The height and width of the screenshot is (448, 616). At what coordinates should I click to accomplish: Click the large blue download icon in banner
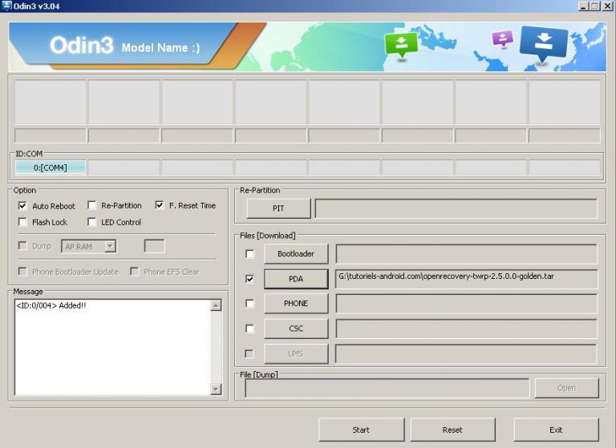click(544, 43)
